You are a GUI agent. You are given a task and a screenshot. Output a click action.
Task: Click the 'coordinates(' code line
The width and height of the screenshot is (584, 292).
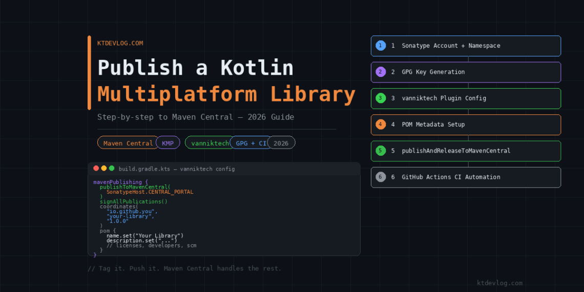coord(119,206)
